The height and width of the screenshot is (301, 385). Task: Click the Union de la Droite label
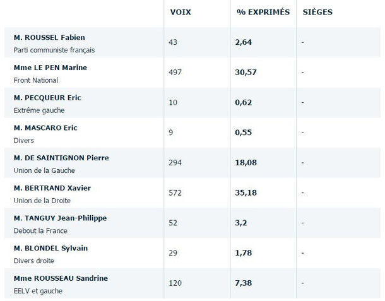pos(42,201)
